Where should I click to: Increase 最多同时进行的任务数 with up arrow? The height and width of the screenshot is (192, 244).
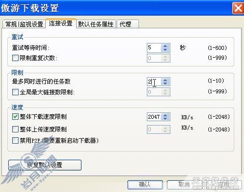pos(165,80)
